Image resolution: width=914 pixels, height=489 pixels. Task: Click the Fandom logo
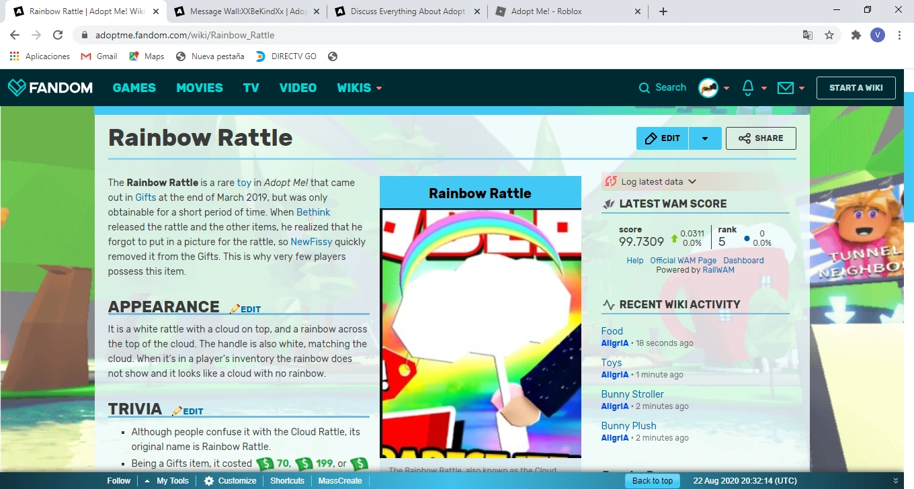(50, 87)
